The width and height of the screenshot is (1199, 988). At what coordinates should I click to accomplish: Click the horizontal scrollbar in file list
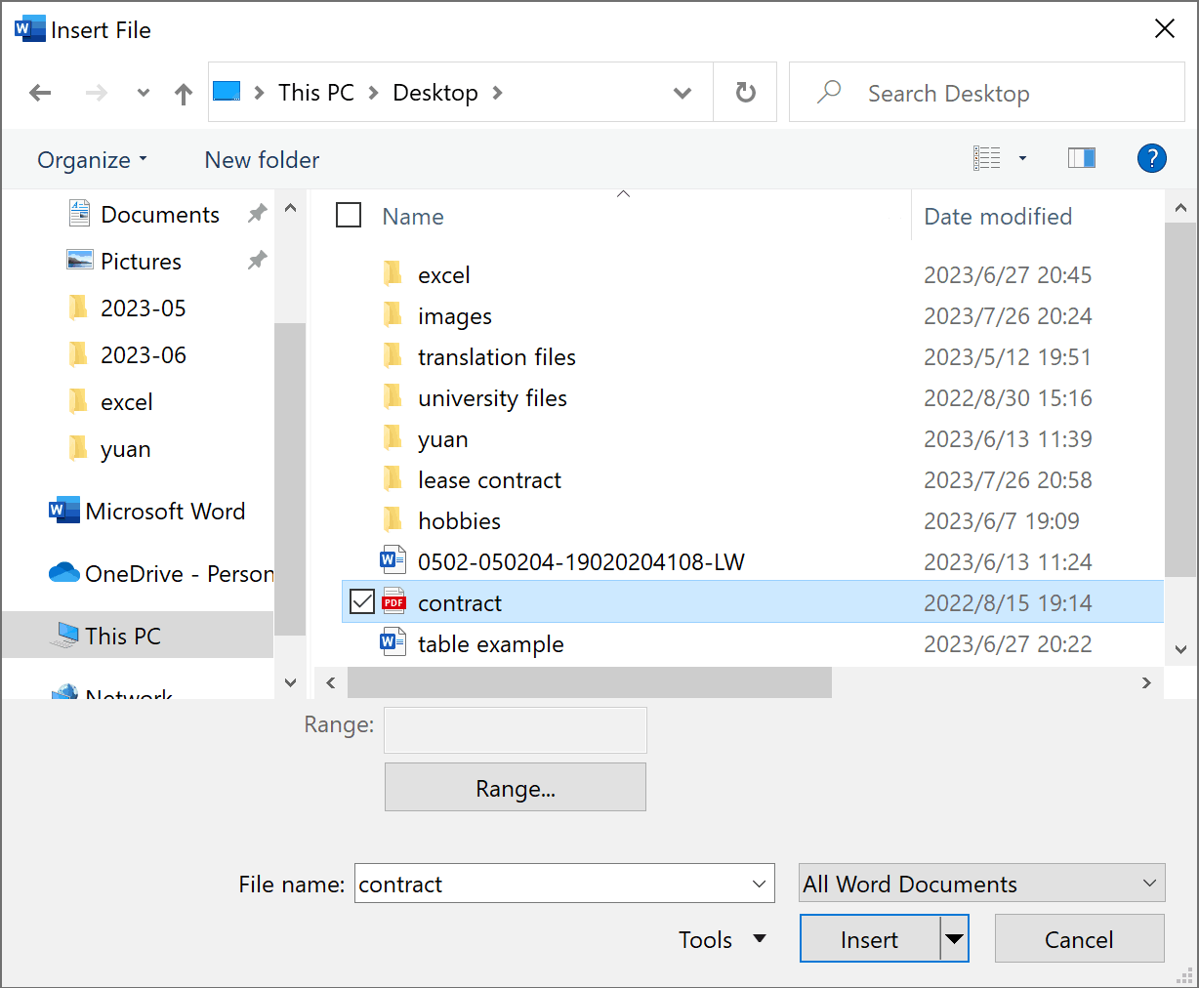click(589, 682)
